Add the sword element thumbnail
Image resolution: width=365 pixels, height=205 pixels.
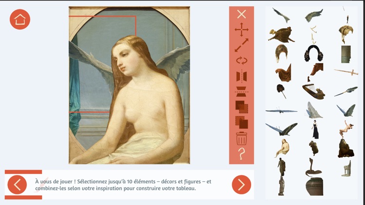346,72
